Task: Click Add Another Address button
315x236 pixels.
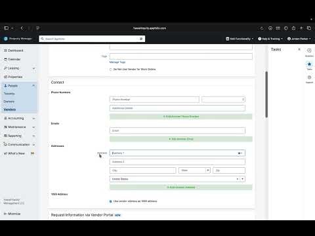Action: click(181, 187)
